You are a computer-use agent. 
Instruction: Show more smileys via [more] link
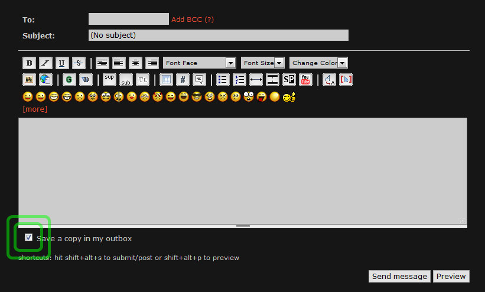click(35, 109)
